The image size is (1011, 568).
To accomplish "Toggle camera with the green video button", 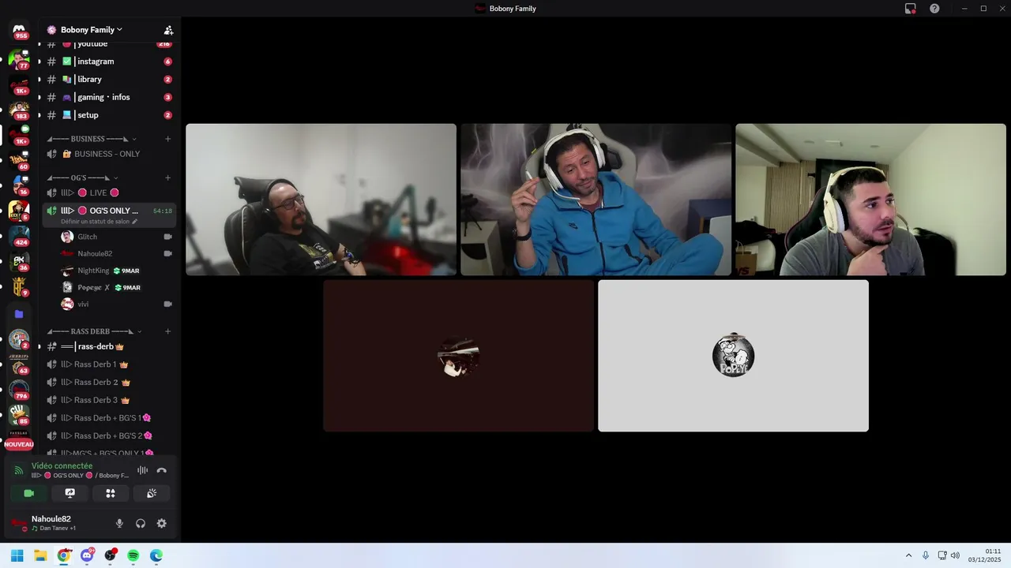I will [x=29, y=493].
